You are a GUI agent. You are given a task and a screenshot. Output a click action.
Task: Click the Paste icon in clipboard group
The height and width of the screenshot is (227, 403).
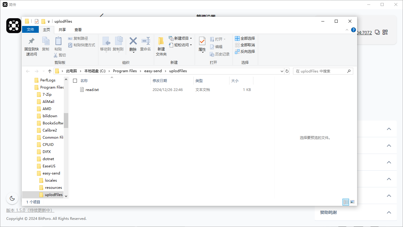pyautogui.click(x=58, y=41)
